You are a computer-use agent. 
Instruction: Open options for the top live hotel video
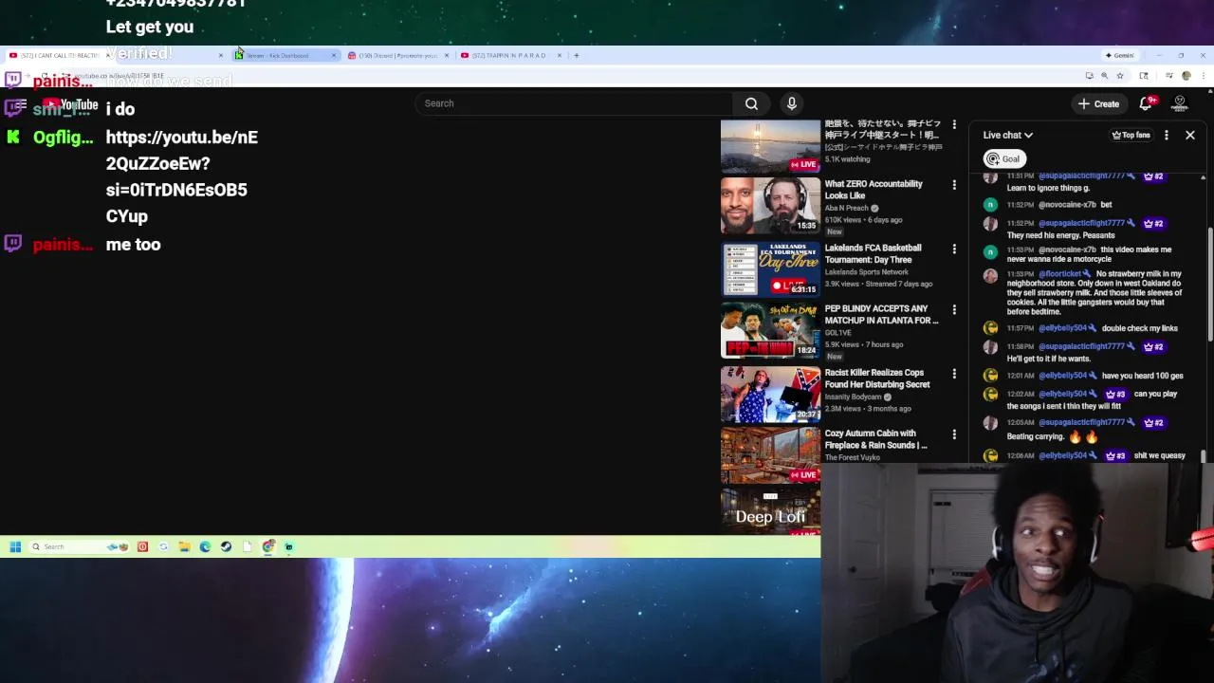tap(954, 124)
